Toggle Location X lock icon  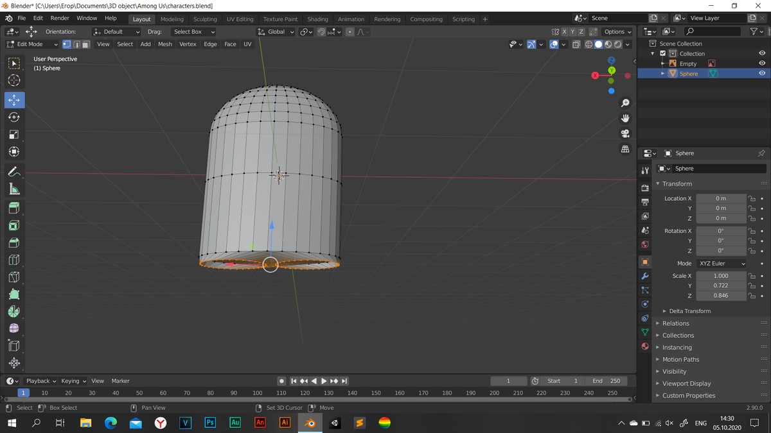pos(751,198)
